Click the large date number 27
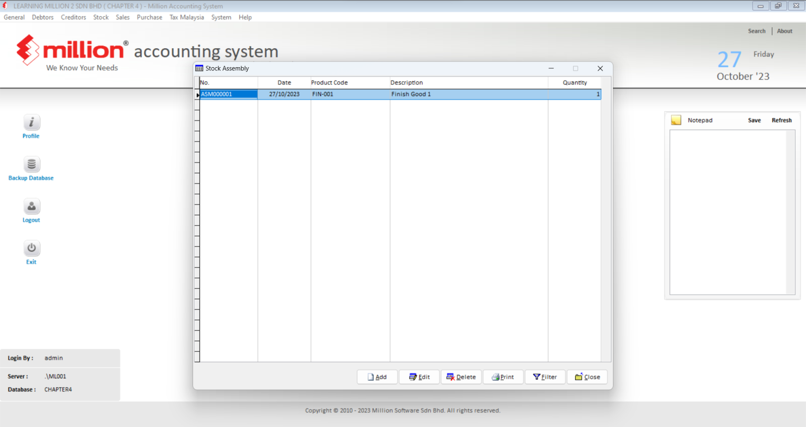 729,59
